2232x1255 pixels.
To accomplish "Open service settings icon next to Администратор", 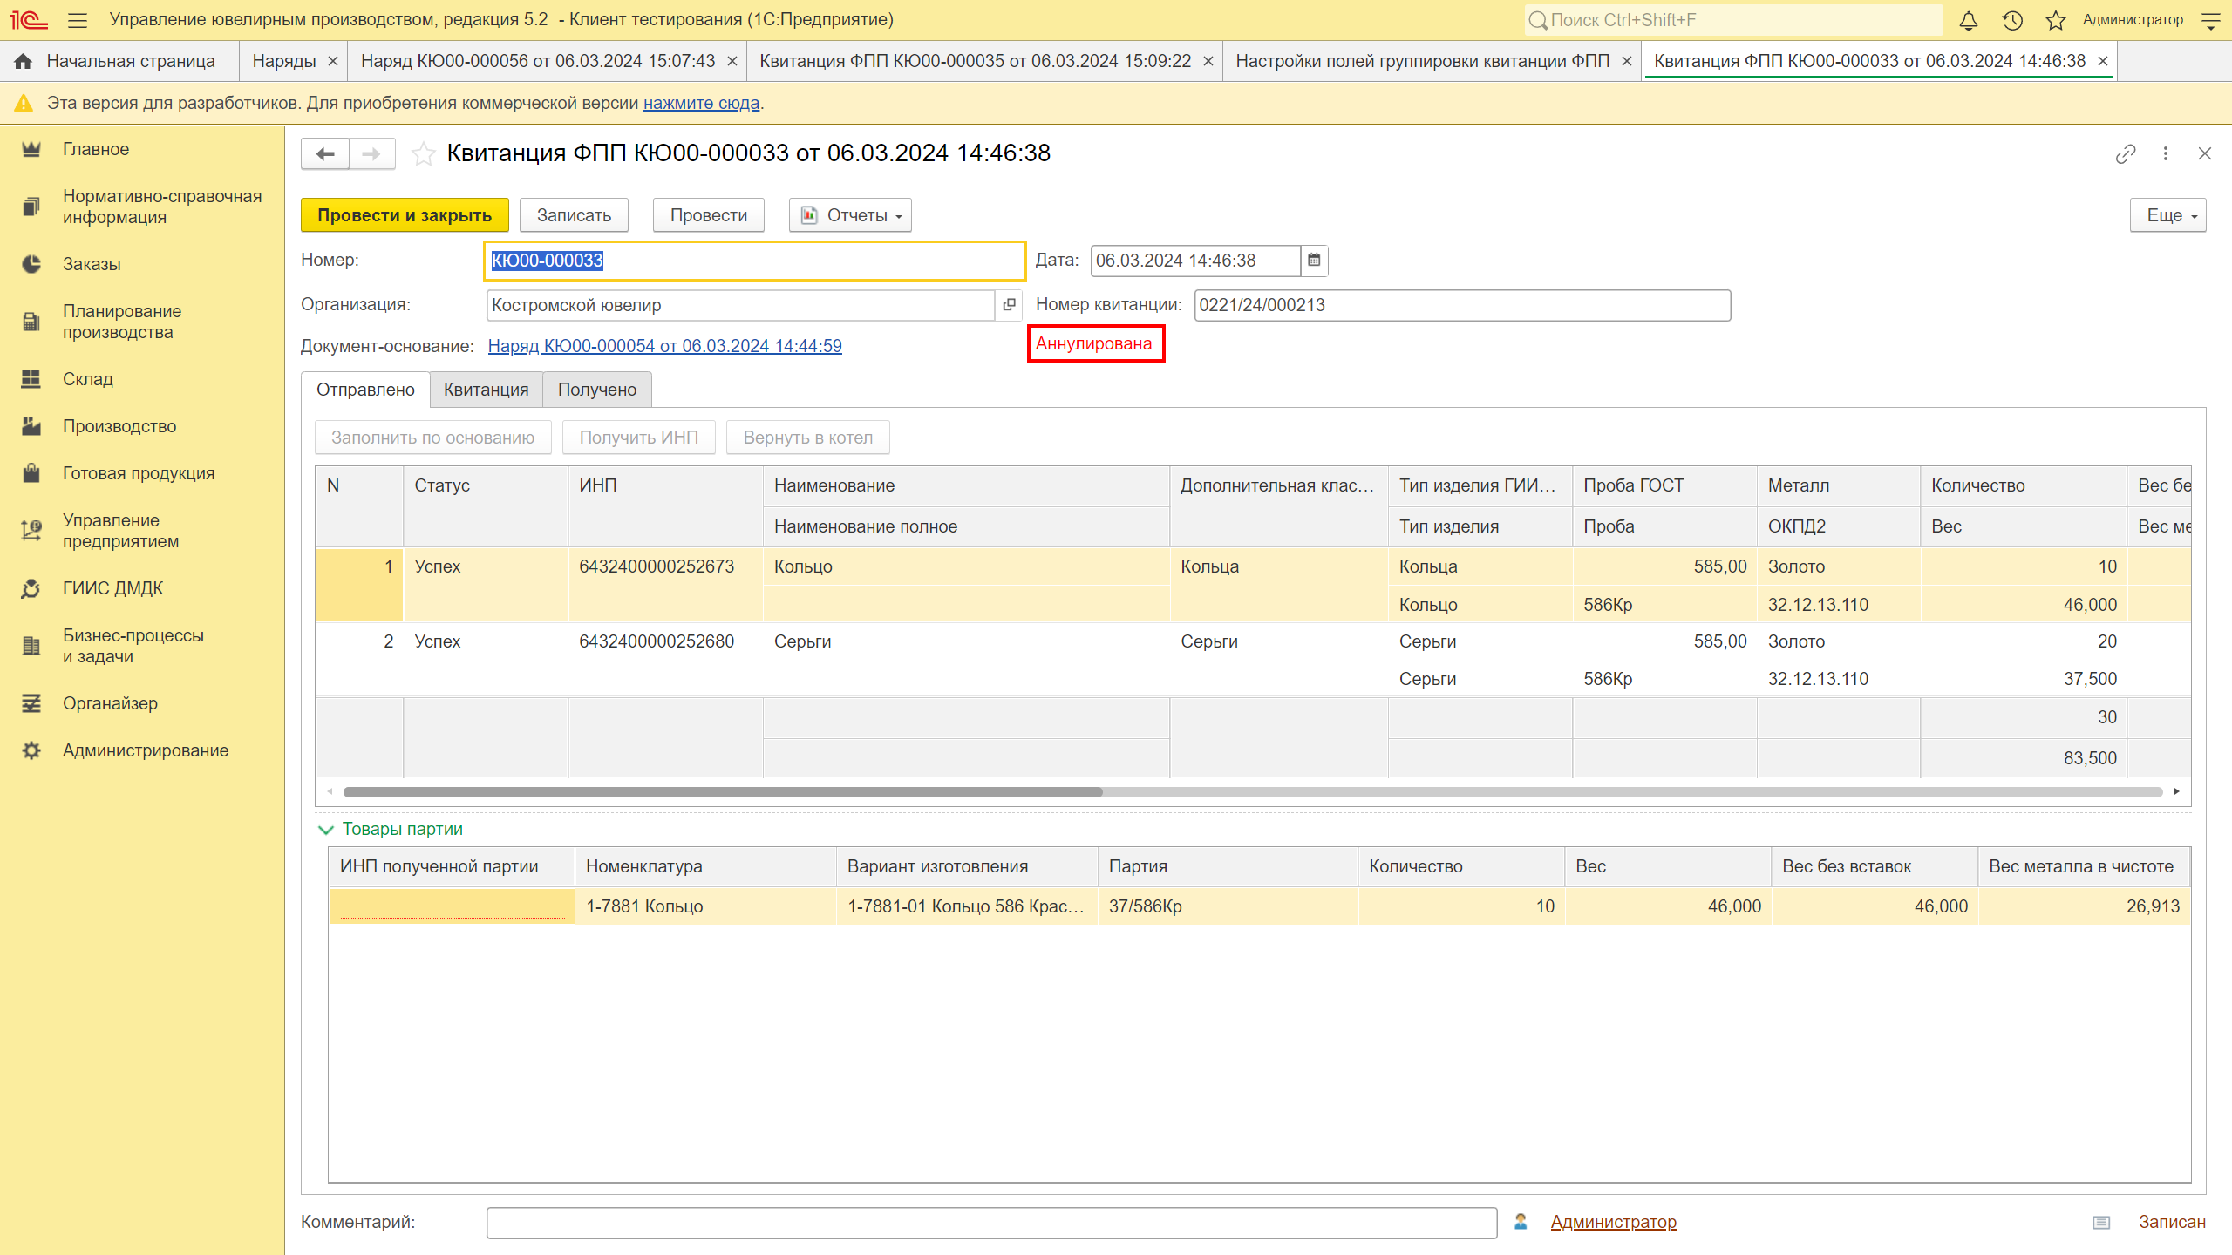I will [2211, 20].
